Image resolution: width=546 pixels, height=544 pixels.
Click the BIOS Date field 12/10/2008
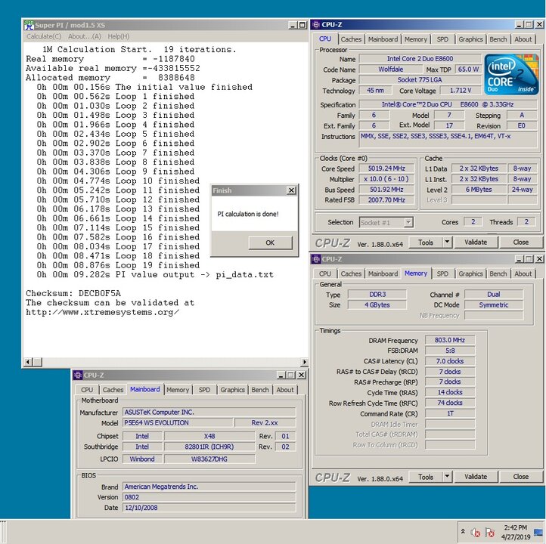click(209, 508)
